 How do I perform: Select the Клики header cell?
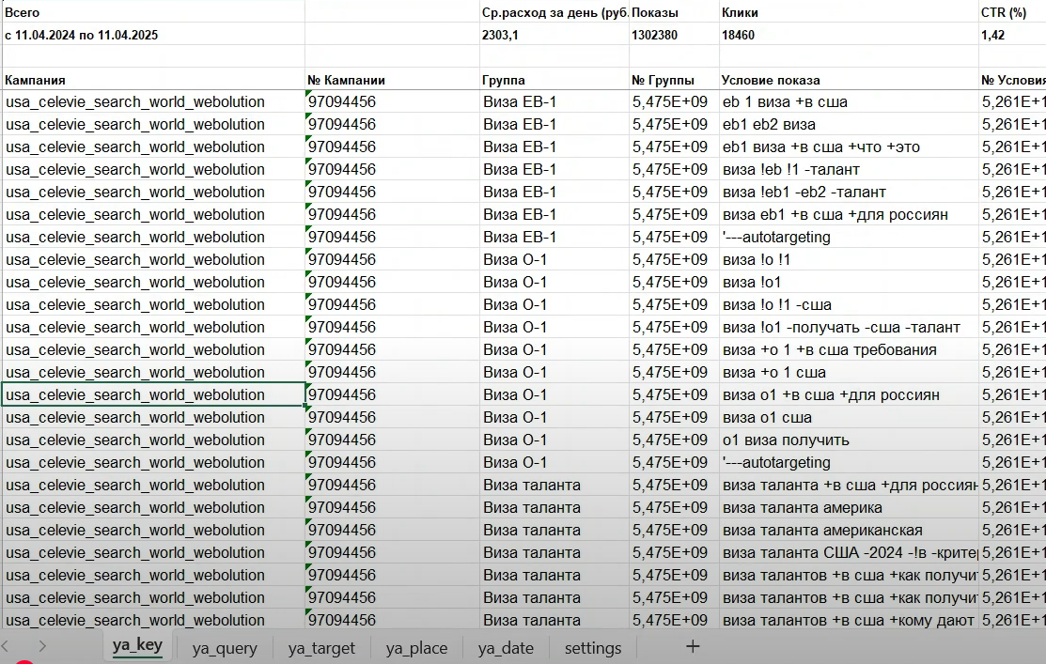pyautogui.click(x=849, y=12)
